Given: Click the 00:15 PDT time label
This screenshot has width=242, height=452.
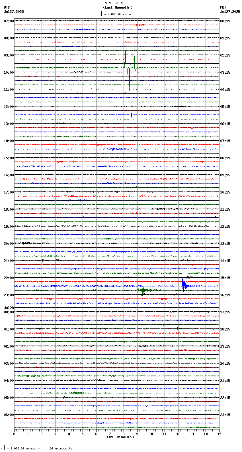Looking at the screenshot, I should [x=225, y=21].
